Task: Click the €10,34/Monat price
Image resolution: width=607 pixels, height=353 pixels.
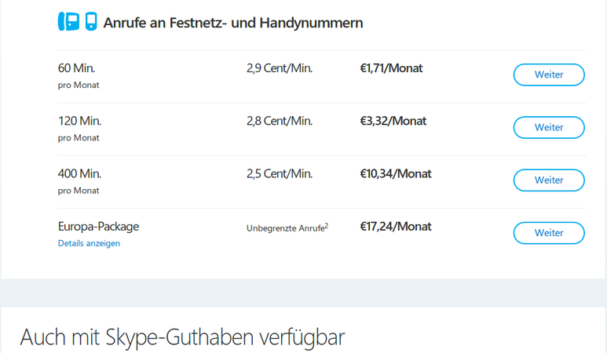Action: click(x=395, y=173)
